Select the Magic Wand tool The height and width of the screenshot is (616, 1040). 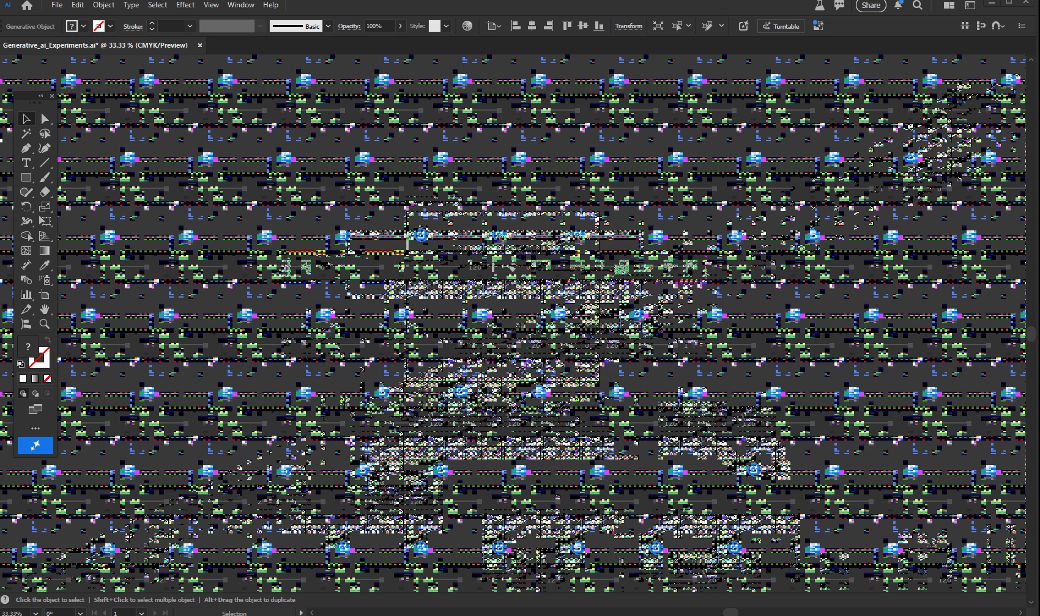point(26,133)
